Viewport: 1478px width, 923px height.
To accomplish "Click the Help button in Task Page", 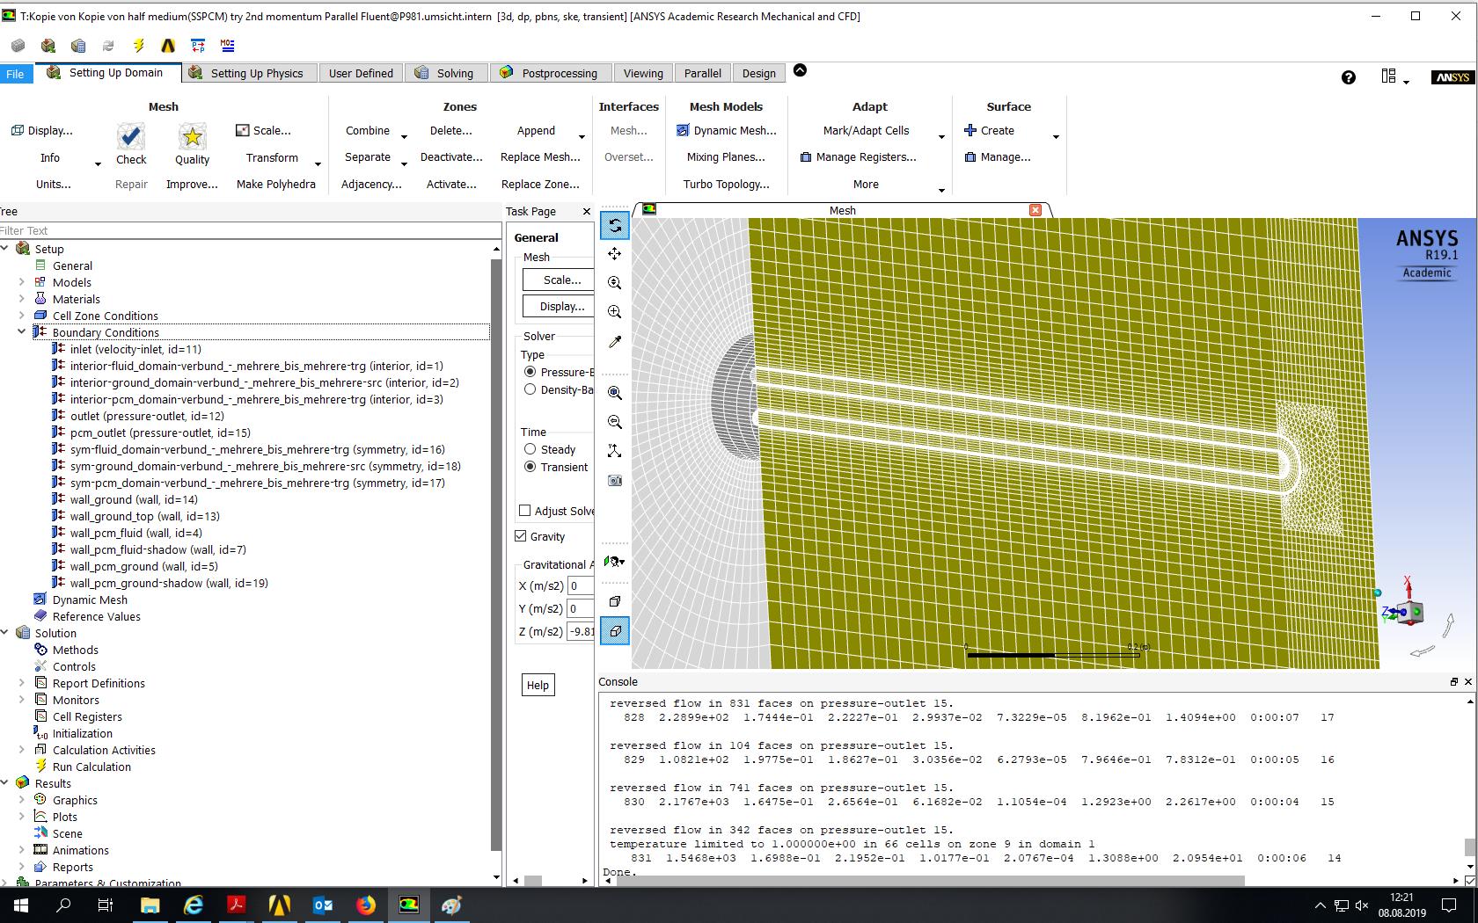I will [538, 686].
